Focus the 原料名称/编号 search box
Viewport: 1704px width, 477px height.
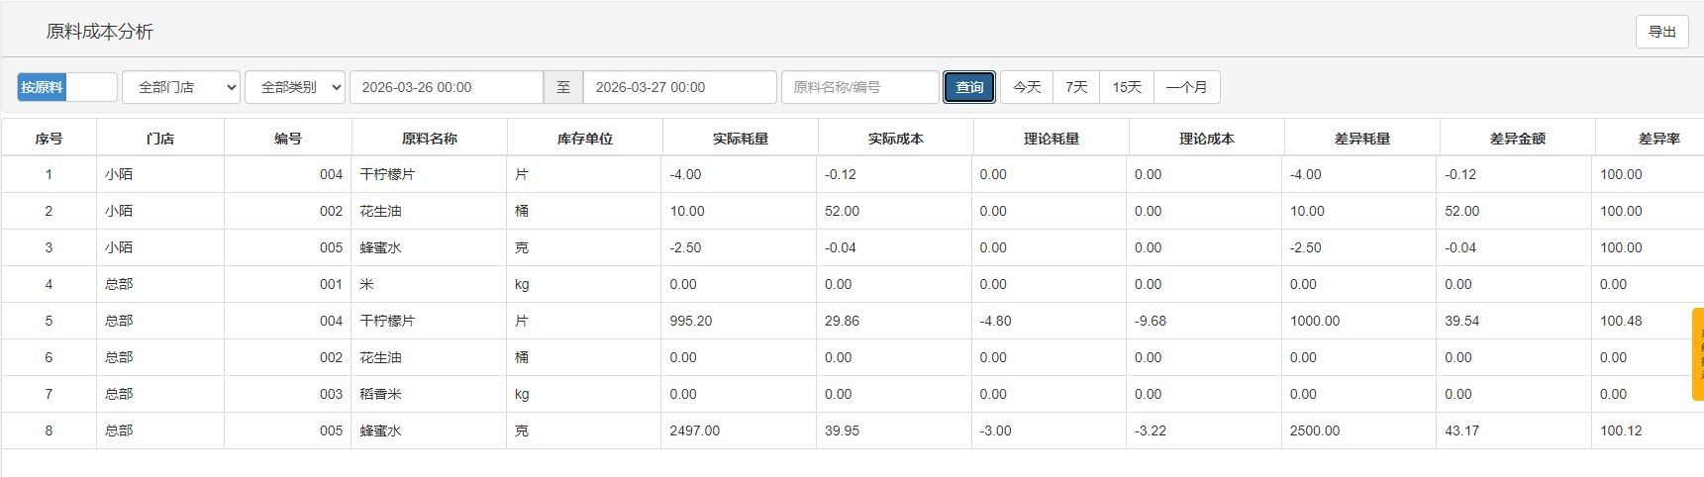pos(859,87)
